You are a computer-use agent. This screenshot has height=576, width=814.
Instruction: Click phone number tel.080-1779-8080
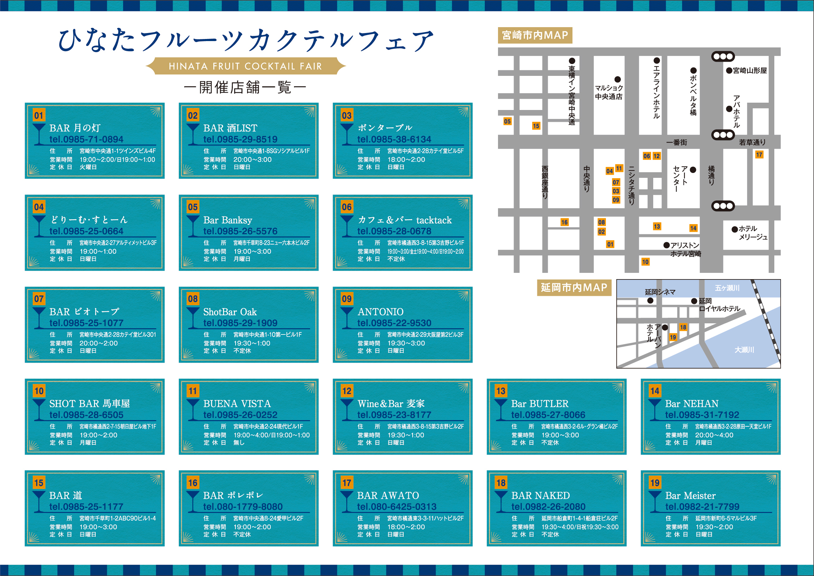click(243, 507)
